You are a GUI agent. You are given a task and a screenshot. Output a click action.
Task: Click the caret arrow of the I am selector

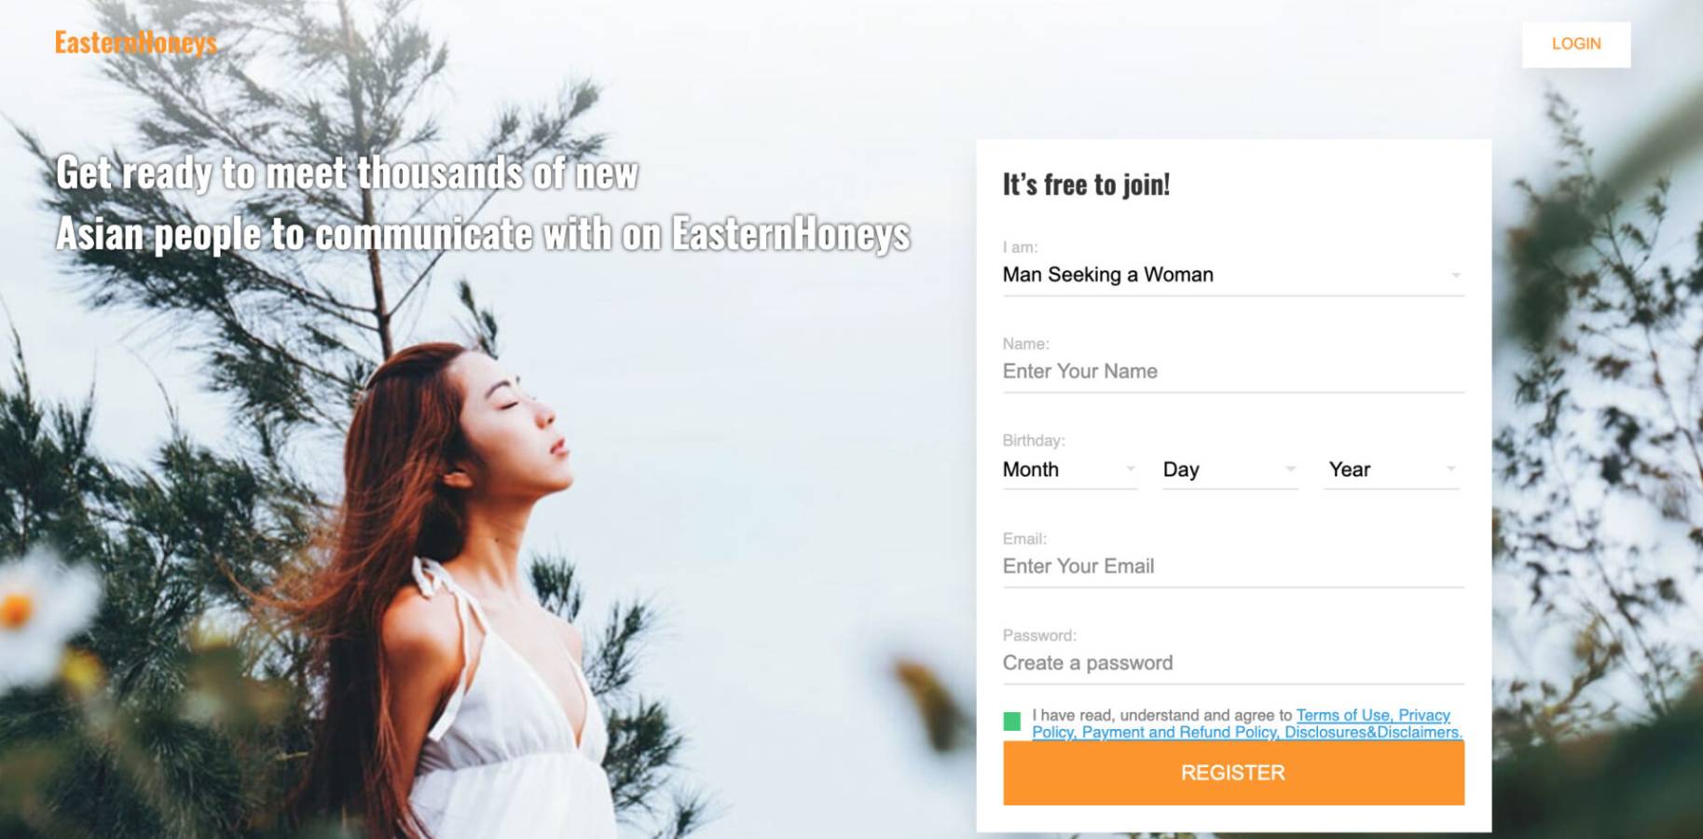(x=1456, y=275)
